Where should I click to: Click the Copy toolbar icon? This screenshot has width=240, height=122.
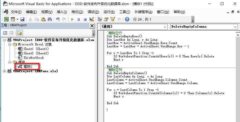coord(37,19)
